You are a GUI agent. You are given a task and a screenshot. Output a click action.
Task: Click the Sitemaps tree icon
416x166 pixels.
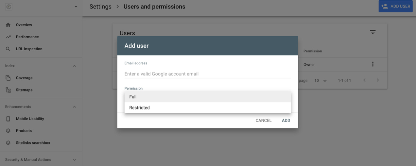(x=8, y=90)
